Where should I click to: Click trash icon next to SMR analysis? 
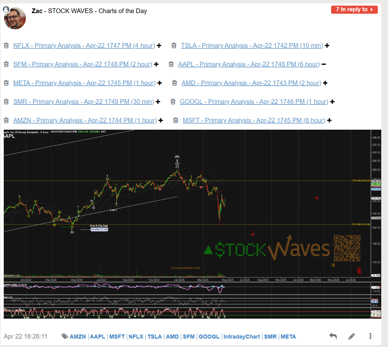6,102
